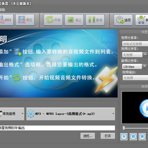
Task: Click the preview seek slider handle
Action: coord(124,128)
